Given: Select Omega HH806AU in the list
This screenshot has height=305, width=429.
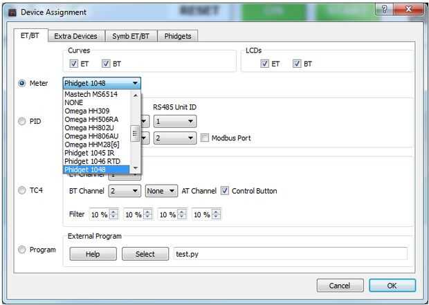Looking at the screenshot, I should [97, 136].
